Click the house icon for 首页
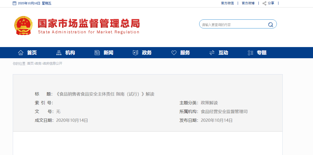 (x=21, y=53)
